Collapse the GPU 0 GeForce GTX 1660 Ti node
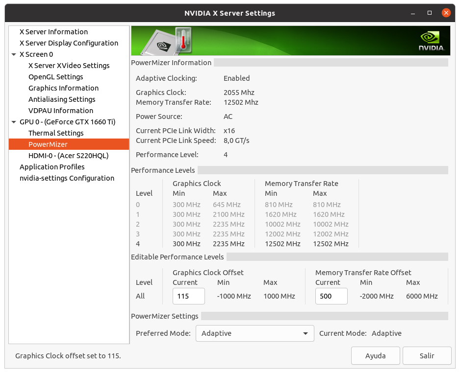 [14, 122]
